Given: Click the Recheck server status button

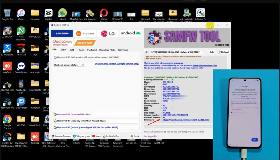Looking at the screenshot, I should coord(69,65).
